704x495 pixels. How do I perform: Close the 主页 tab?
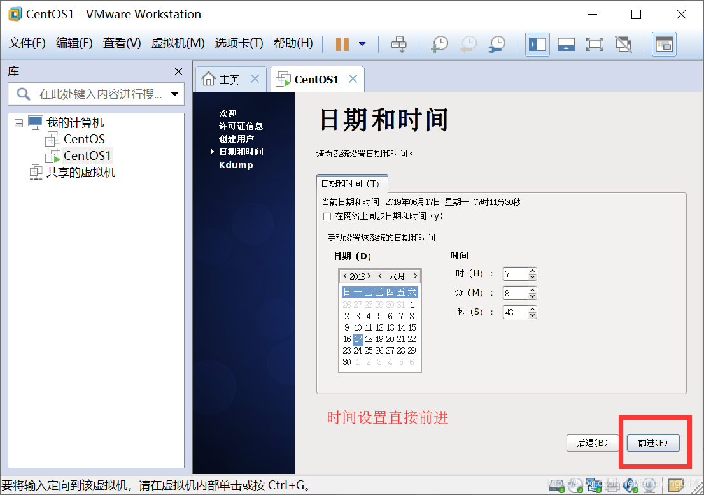click(x=255, y=79)
